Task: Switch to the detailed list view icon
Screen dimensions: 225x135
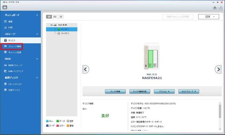Action: tap(49, 17)
